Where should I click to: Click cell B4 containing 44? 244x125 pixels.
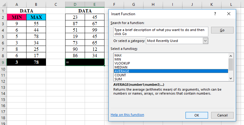point(36,30)
